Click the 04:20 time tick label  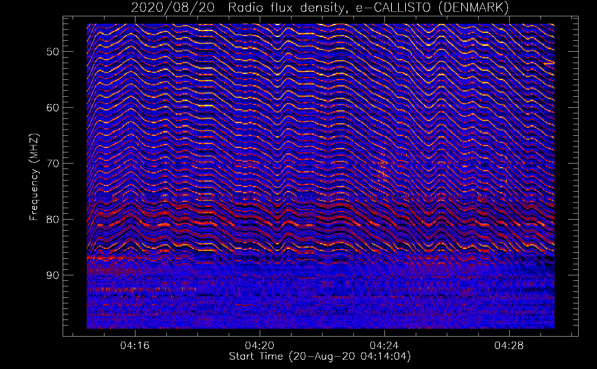click(260, 346)
